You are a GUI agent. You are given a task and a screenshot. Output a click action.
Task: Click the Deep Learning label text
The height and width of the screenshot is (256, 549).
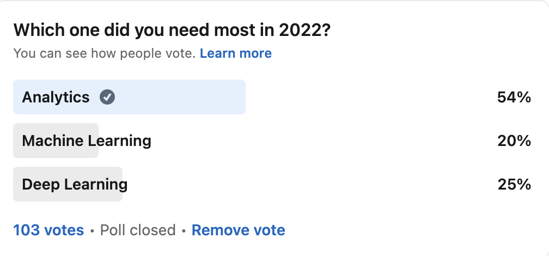[75, 185]
